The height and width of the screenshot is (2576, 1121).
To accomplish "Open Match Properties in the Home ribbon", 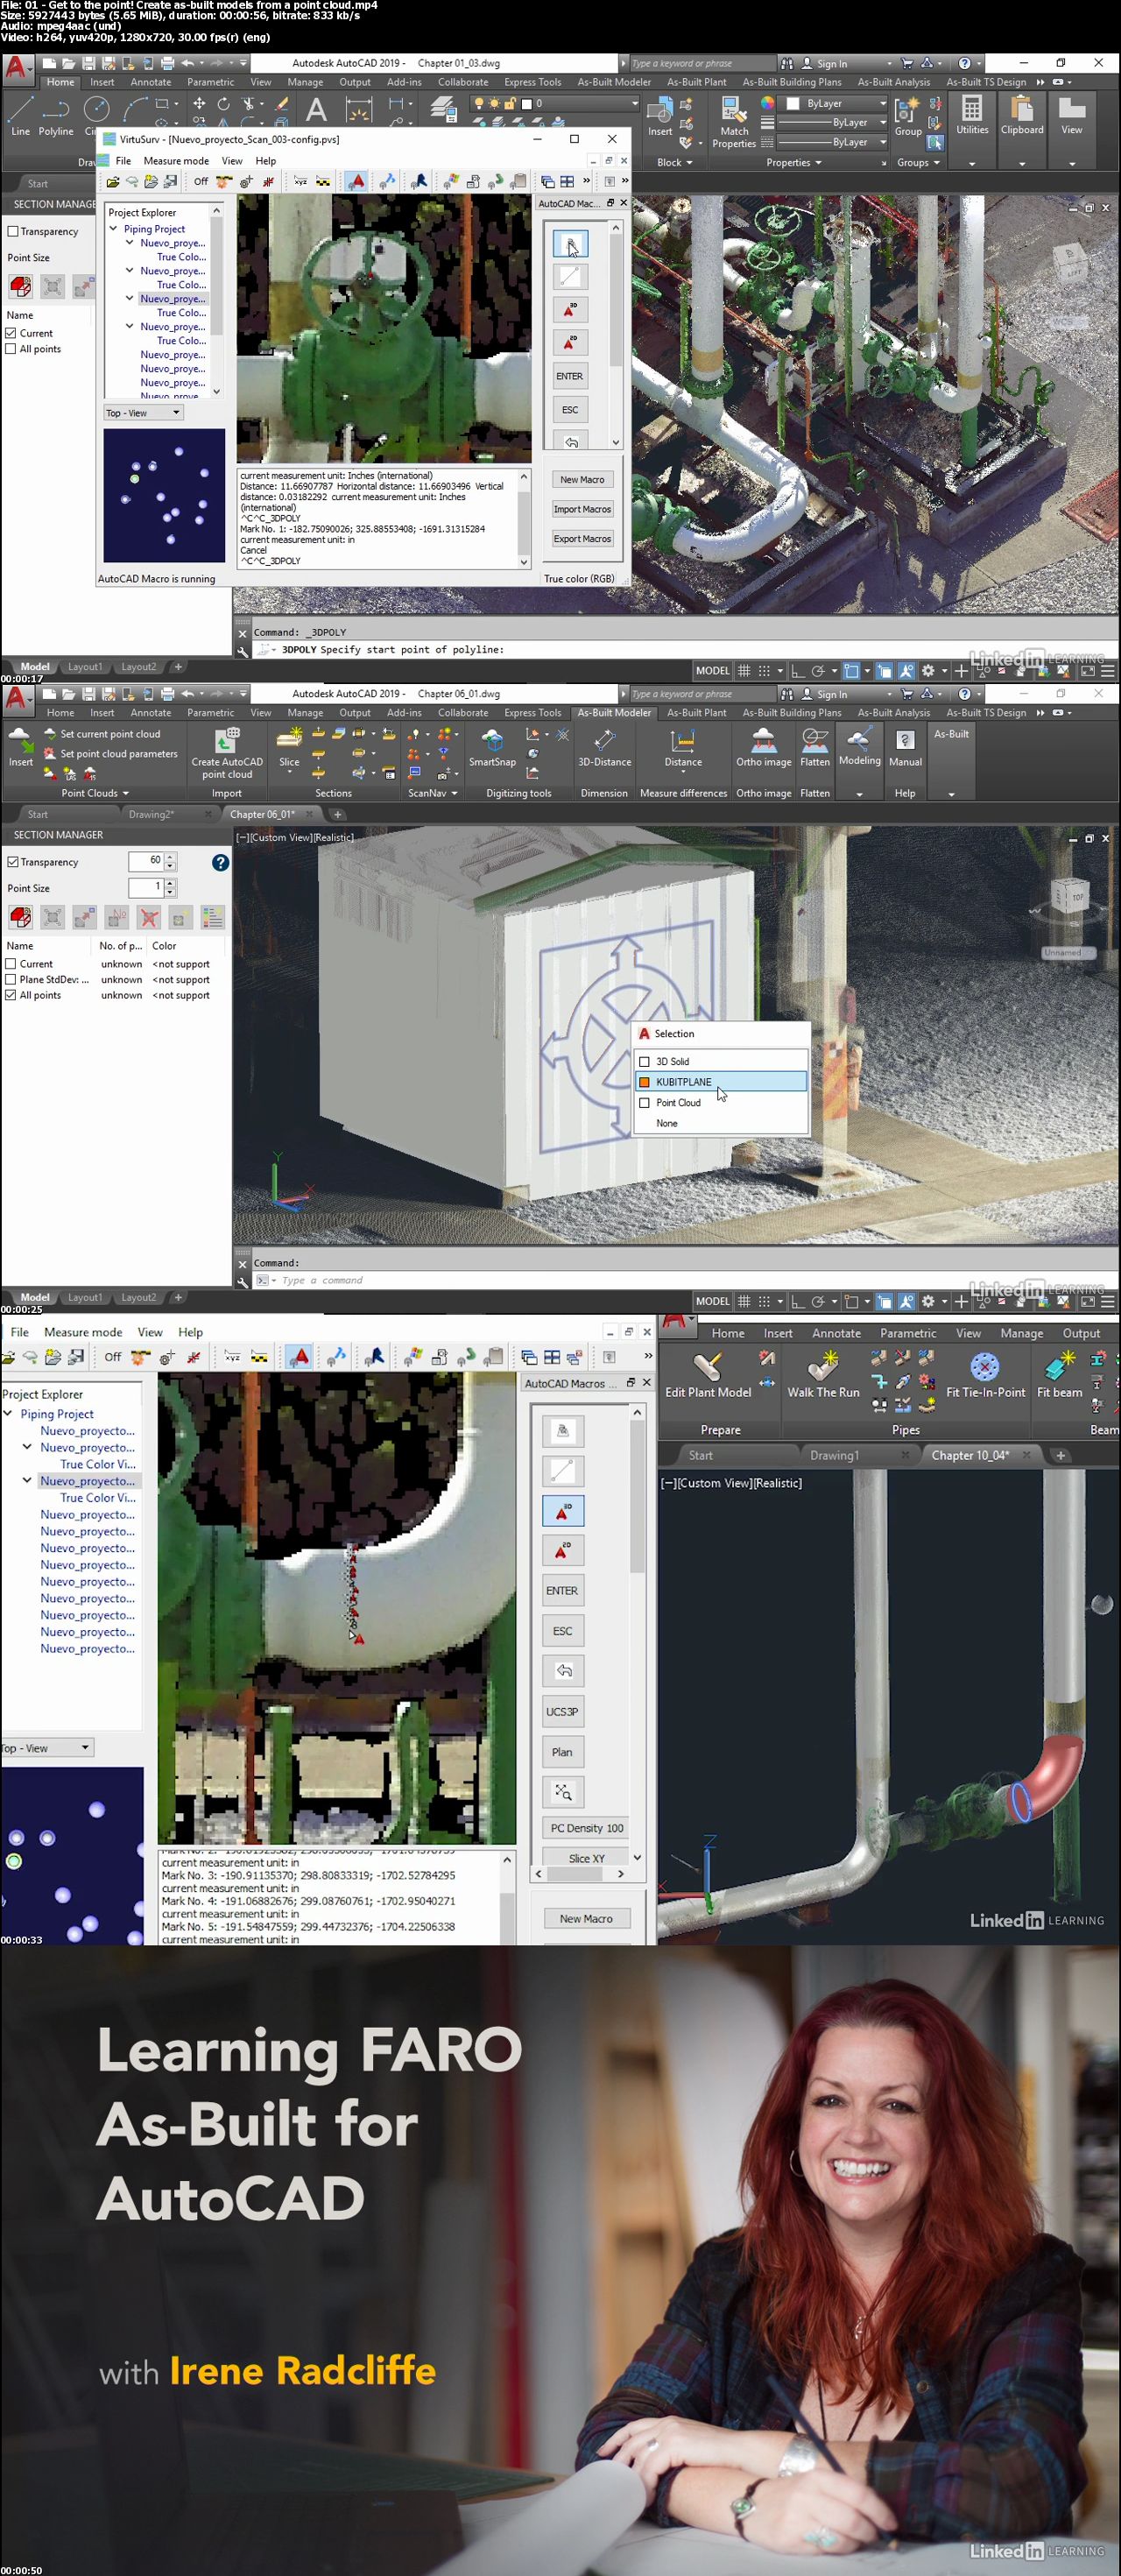I will 734,122.
